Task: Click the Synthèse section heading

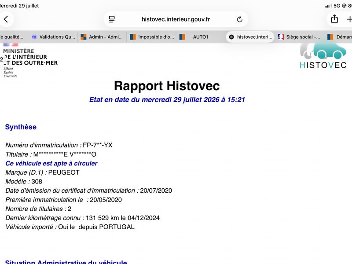Action: coord(21,127)
